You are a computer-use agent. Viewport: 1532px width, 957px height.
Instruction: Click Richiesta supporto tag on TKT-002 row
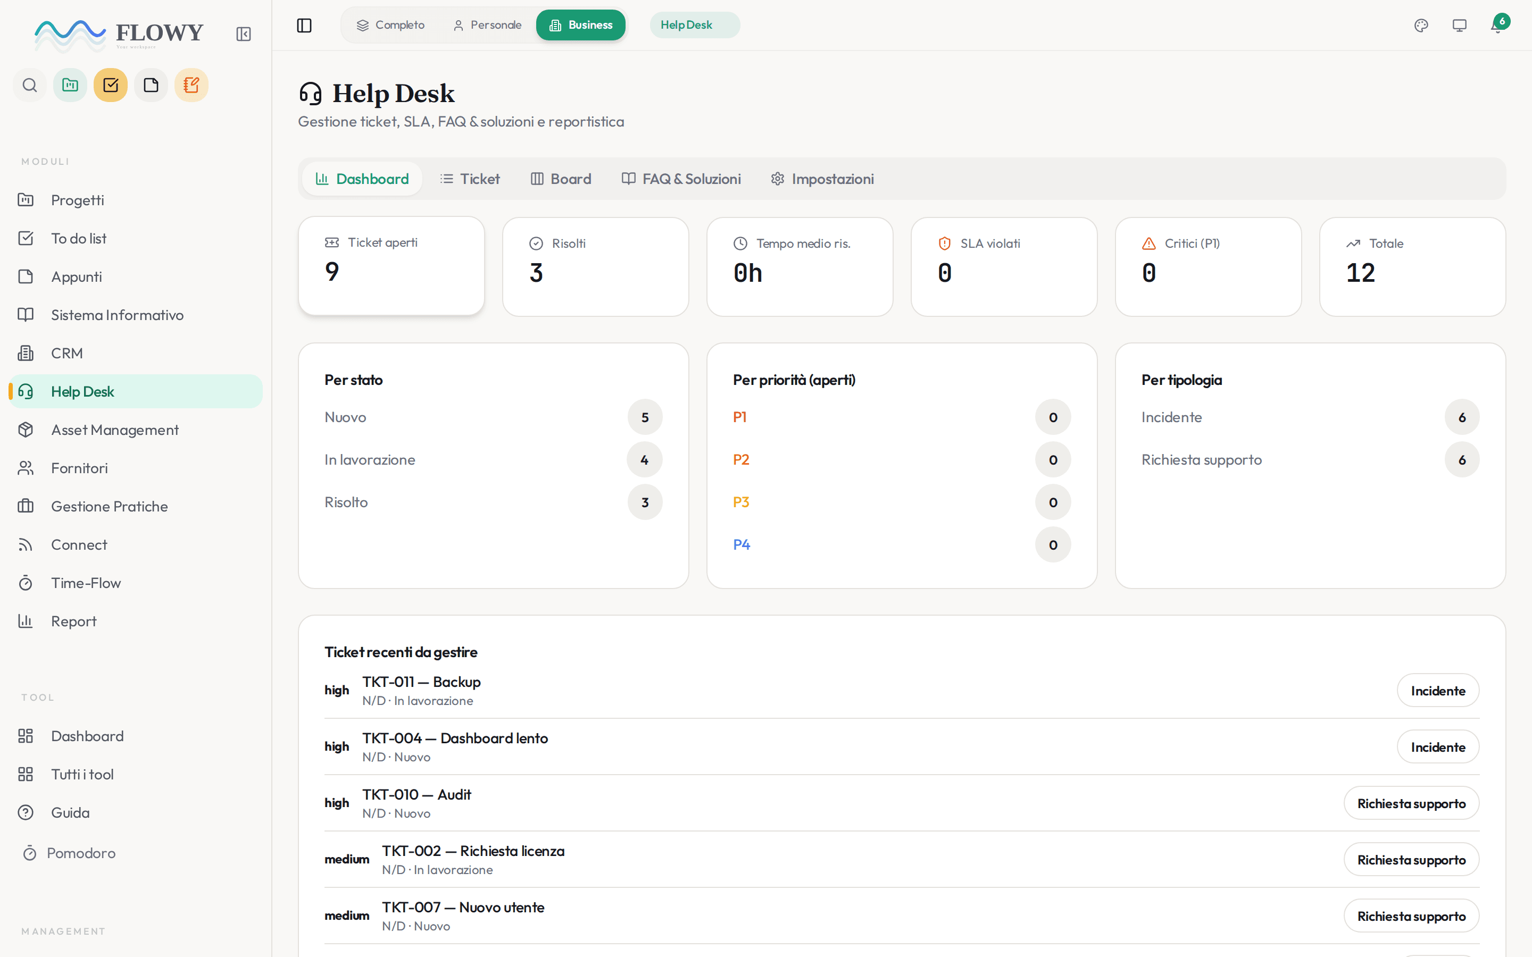click(x=1411, y=860)
